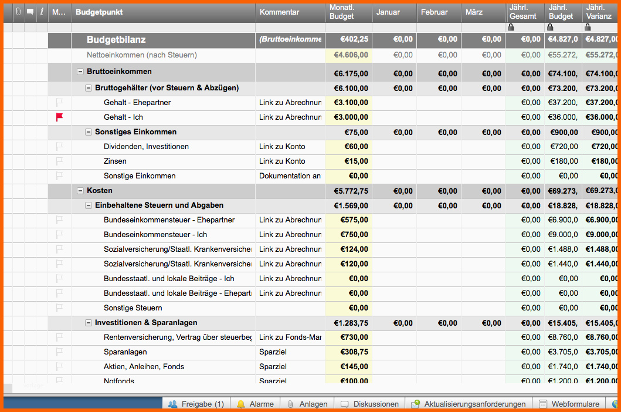Viewport: 621px width, 412px height.
Task: Collapse the Bruttoeinkommen section
Action: (80, 72)
